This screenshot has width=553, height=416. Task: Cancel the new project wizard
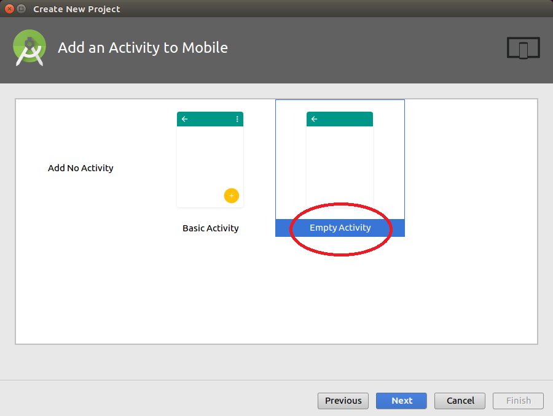[x=460, y=401]
